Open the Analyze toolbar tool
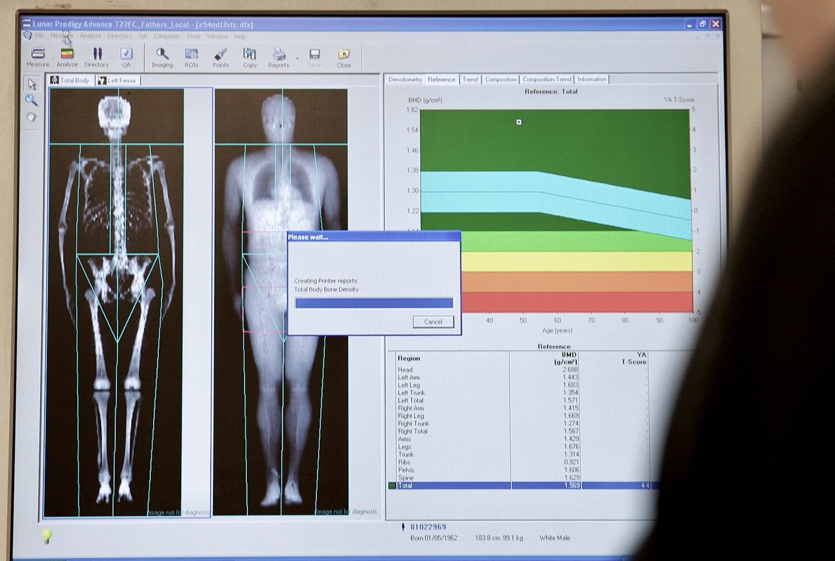Viewport: 835px width, 561px height. click(x=67, y=56)
